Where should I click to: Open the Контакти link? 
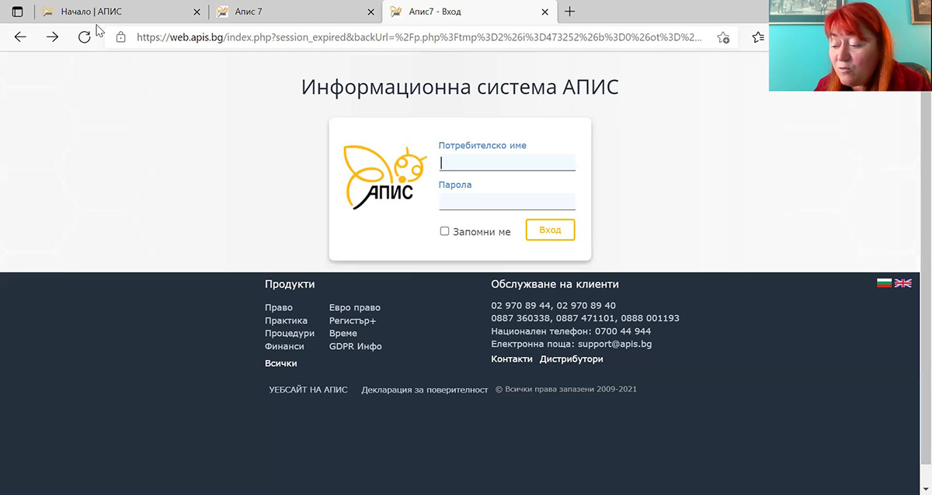[511, 359]
